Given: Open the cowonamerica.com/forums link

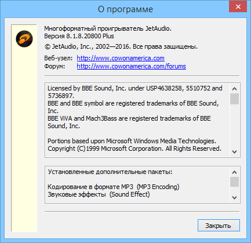Looking at the screenshot, I should [132, 66].
